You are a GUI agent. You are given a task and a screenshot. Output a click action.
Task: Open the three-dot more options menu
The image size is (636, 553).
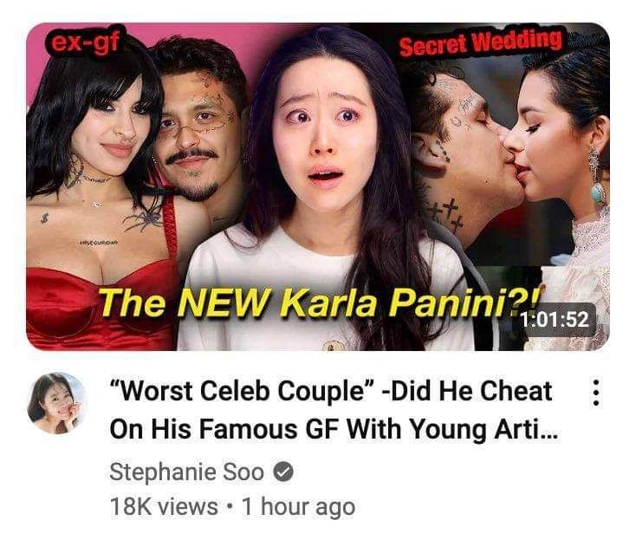point(595,393)
